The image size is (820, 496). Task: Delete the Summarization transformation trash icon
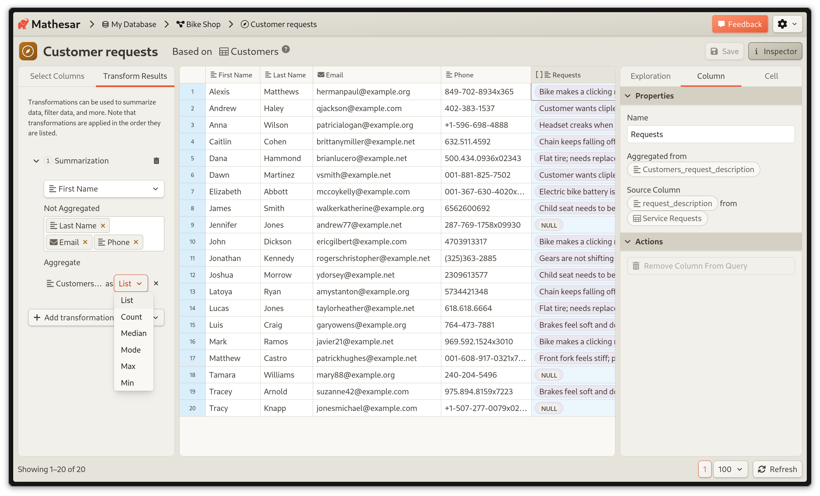[156, 161]
